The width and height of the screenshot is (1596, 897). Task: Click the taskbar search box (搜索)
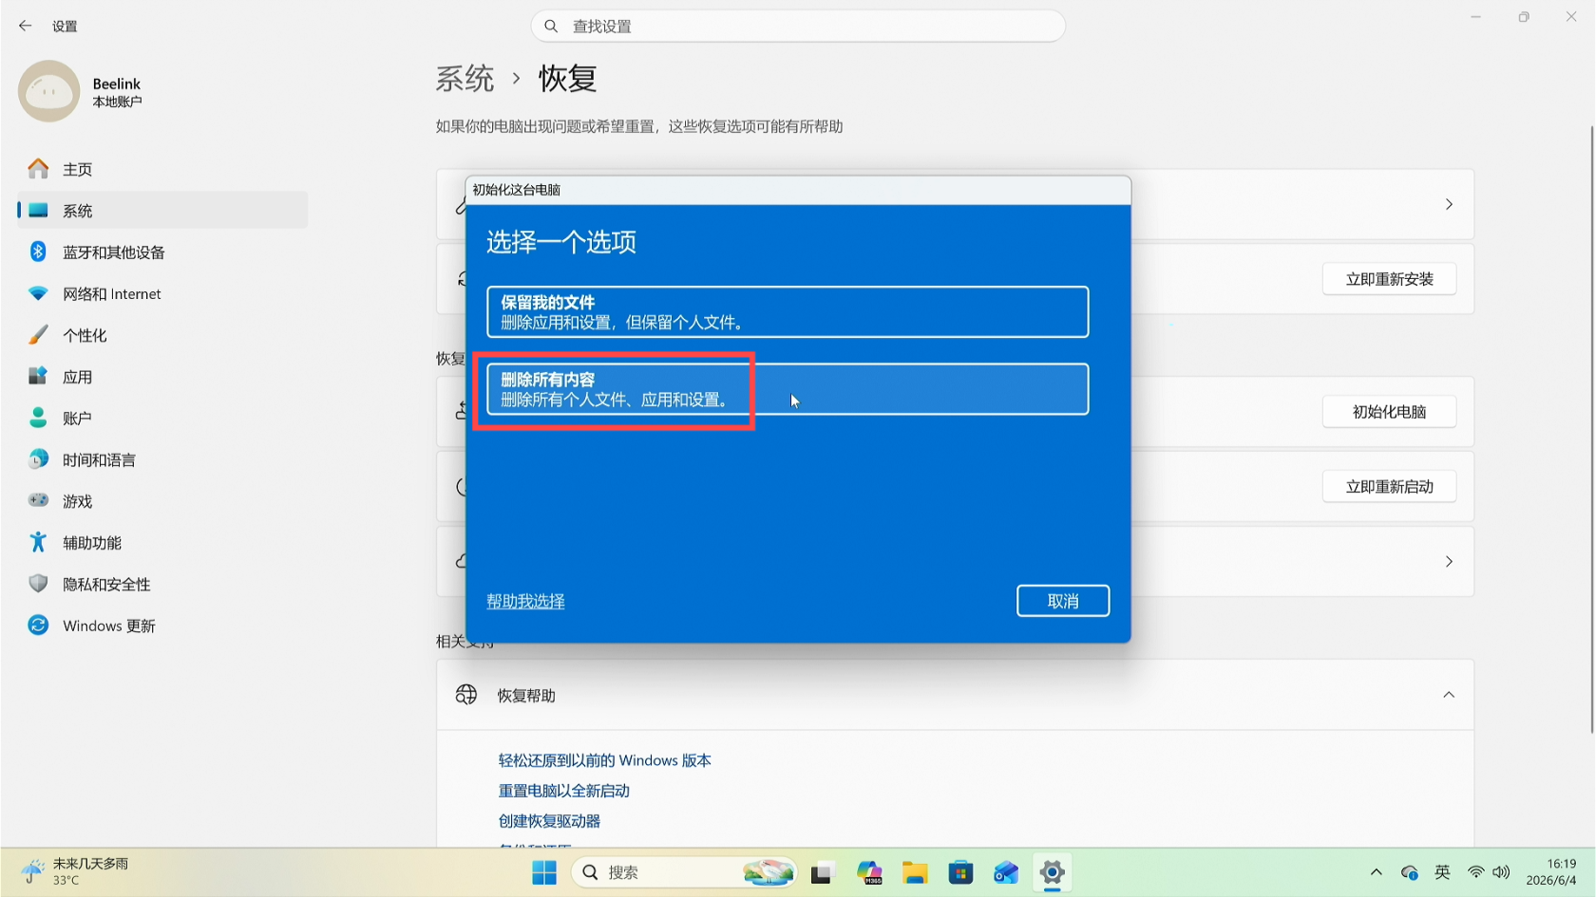tap(684, 872)
